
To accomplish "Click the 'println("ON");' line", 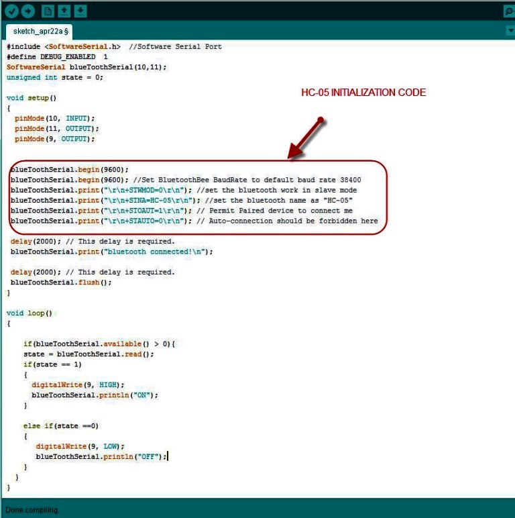I will (x=95, y=395).
